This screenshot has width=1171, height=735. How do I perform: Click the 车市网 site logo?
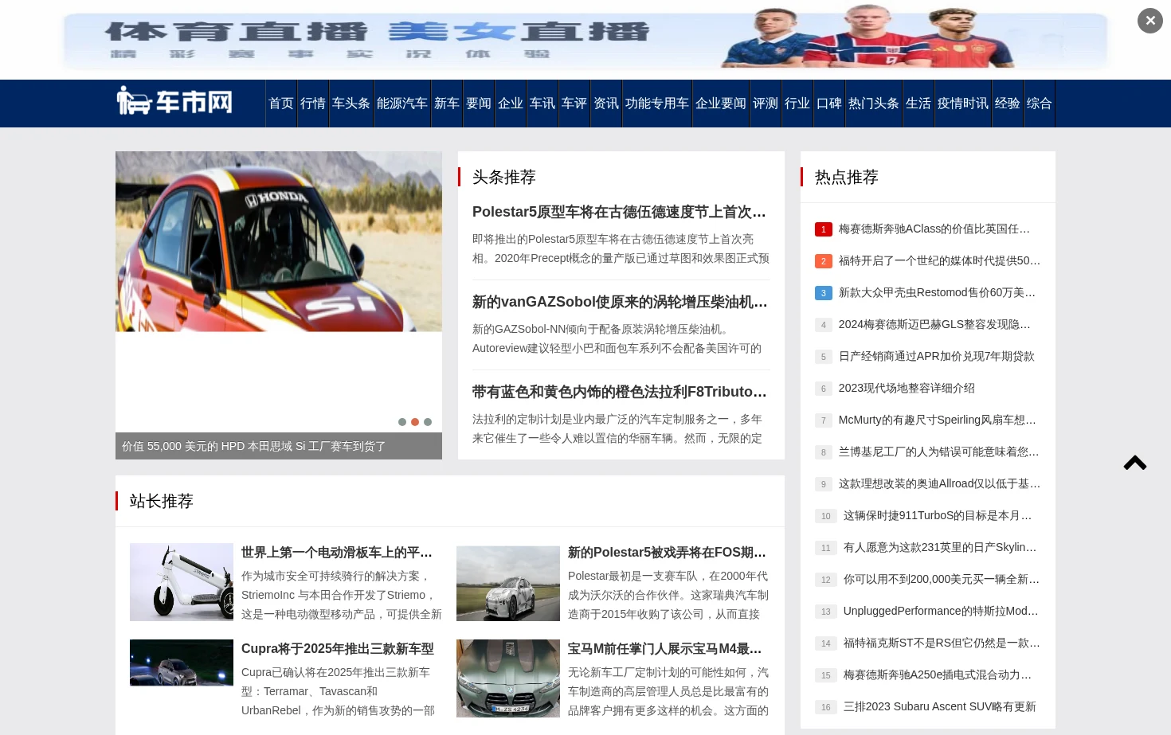175,101
